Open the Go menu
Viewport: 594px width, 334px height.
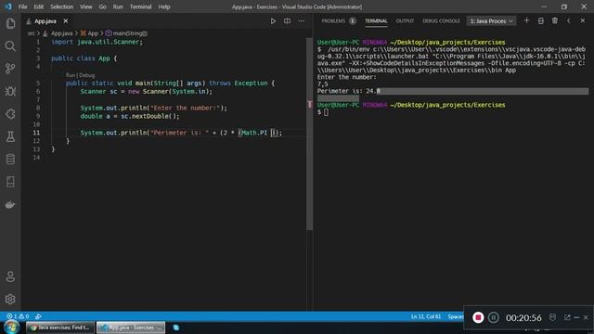pos(102,6)
